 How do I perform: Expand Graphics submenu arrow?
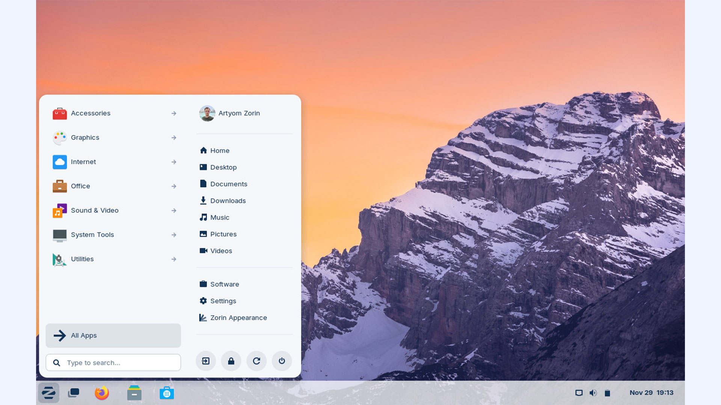point(174,138)
